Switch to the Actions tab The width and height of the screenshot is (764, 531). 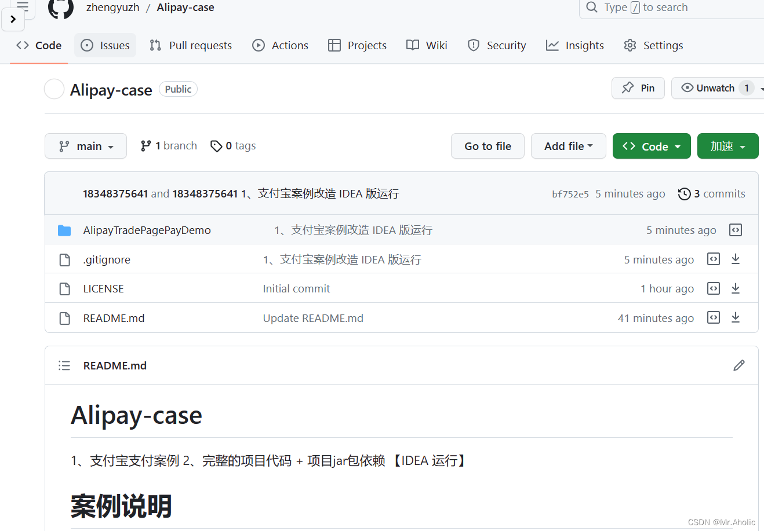click(x=281, y=45)
